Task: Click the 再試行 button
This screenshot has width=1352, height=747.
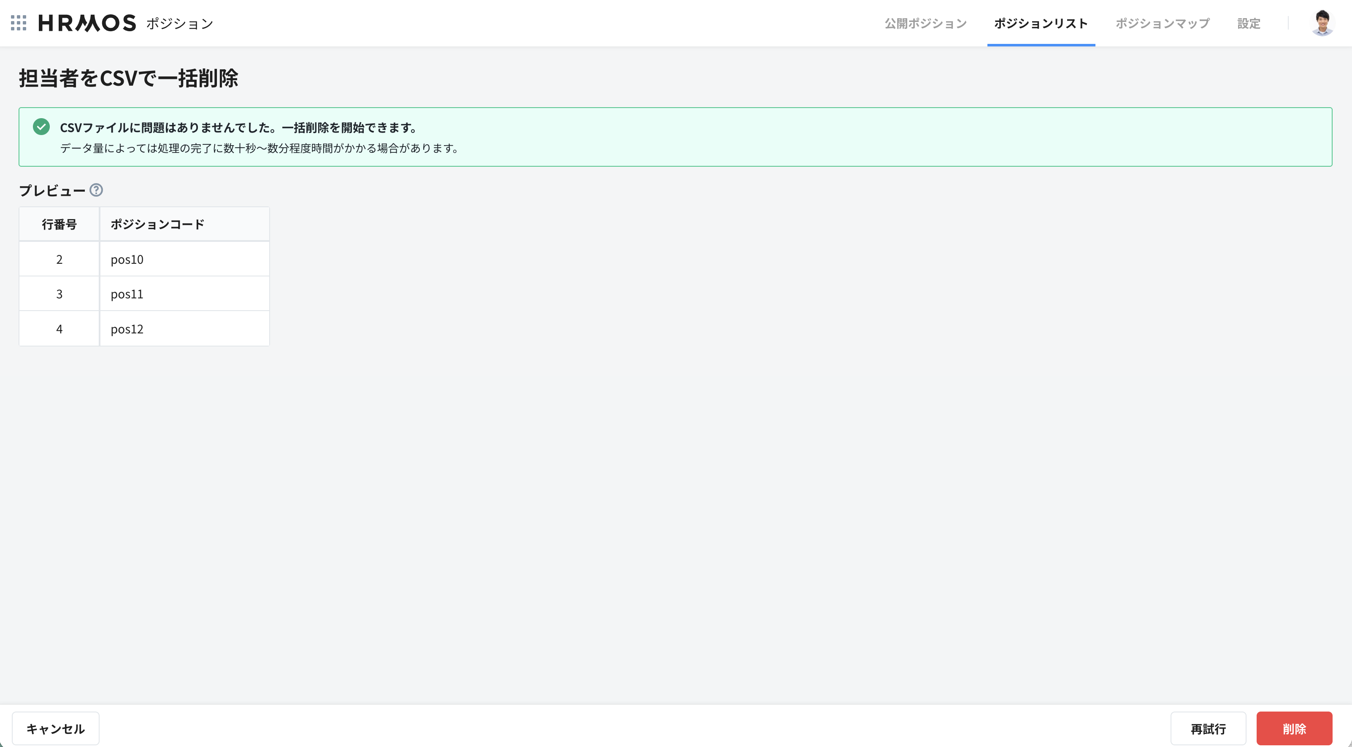Action: [x=1208, y=728]
